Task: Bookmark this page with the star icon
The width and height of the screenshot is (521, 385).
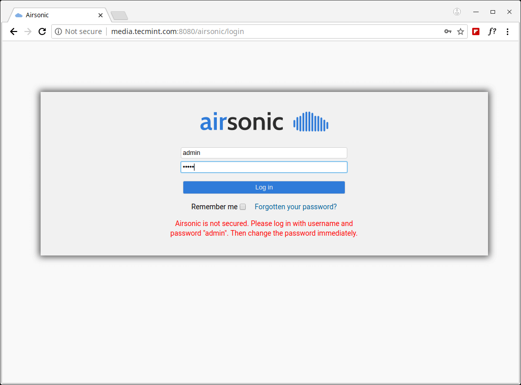Action: (x=461, y=31)
